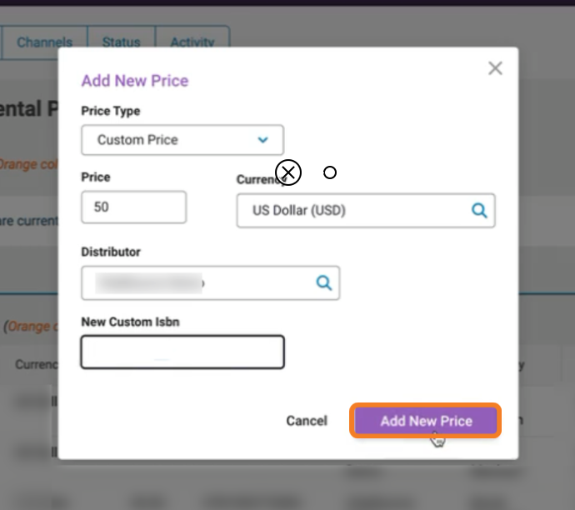The height and width of the screenshot is (510, 575).
Task: Close the Add New Price dialog
Action: tap(495, 68)
